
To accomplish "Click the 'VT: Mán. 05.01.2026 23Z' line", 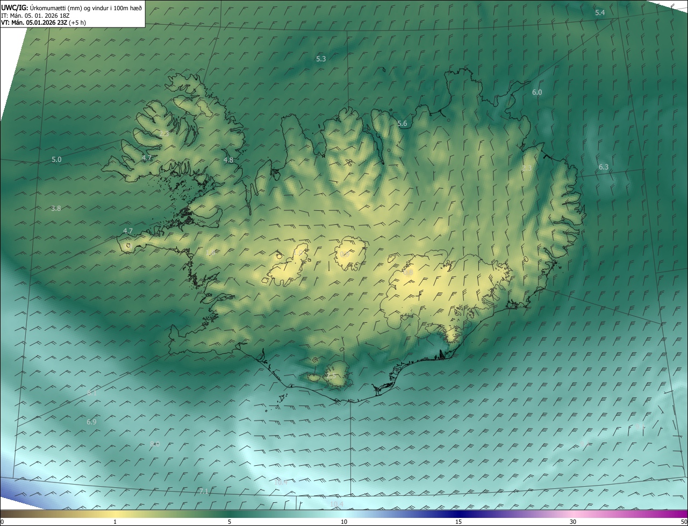I will (43, 23).
